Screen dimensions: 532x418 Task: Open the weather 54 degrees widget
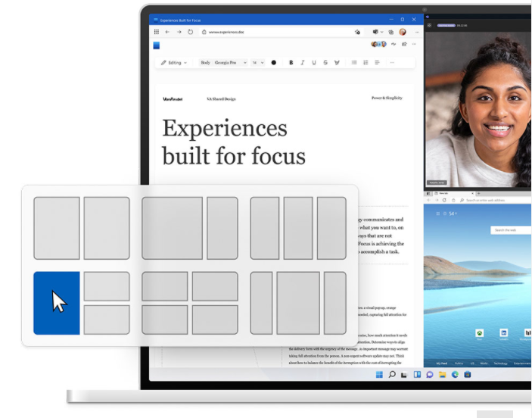(x=450, y=214)
